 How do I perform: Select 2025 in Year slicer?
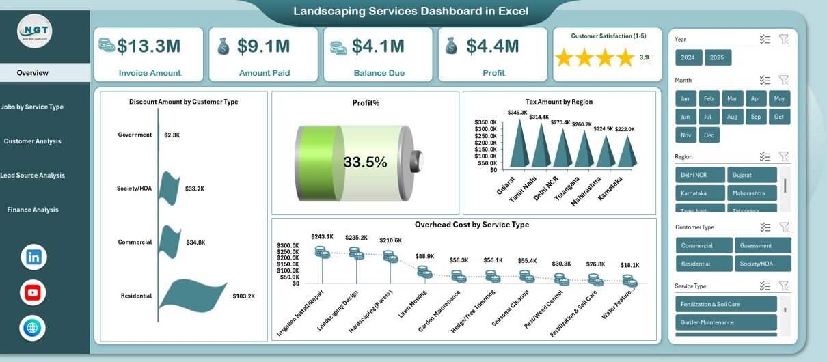[x=718, y=58]
